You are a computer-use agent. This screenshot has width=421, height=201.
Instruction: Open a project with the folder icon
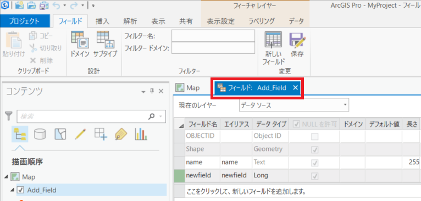click(x=32, y=5)
